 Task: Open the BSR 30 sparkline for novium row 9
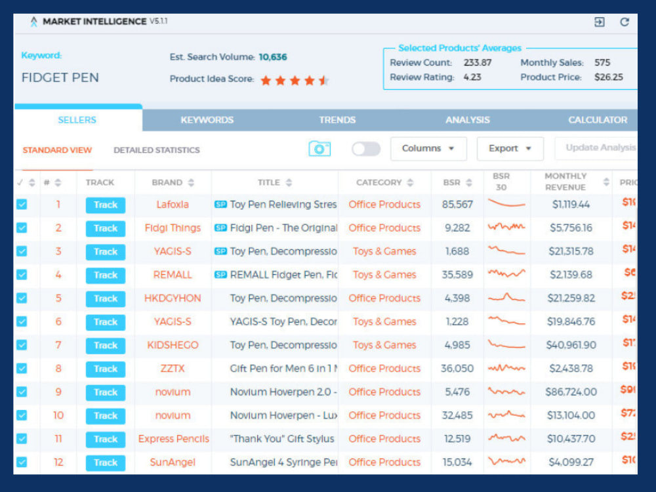click(x=506, y=392)
